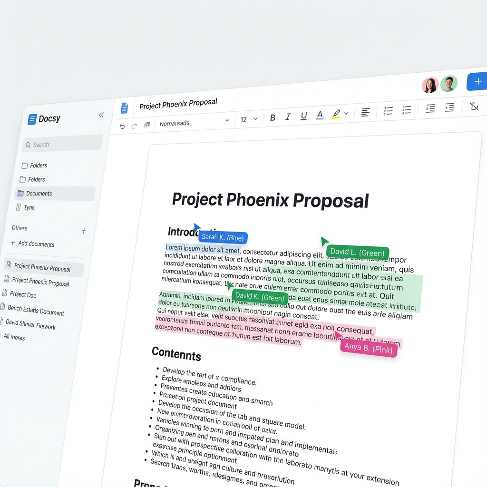Collapse the Docsy sidebar
This screenshot has height=487, width=487.
[101, 115]
